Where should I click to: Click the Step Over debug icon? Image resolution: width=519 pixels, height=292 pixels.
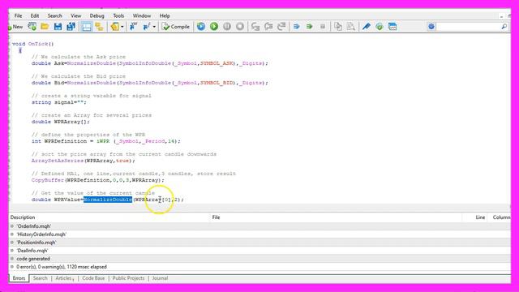coord(268,27)
